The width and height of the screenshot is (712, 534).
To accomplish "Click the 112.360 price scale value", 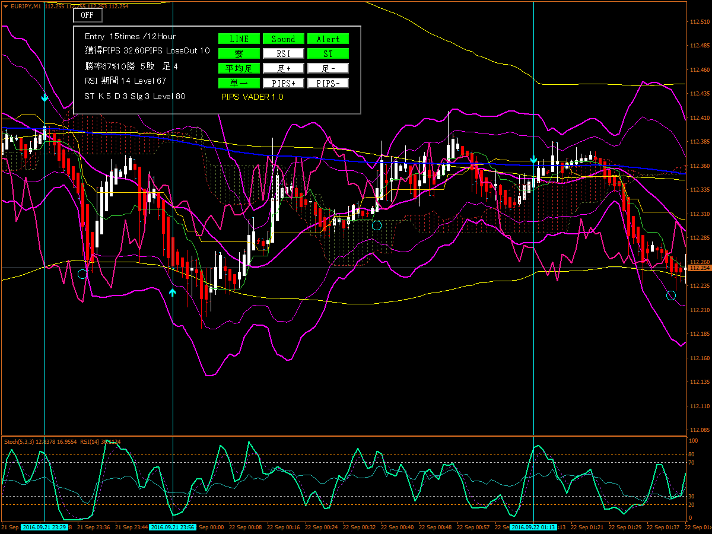I will click(x=700, y=166).
